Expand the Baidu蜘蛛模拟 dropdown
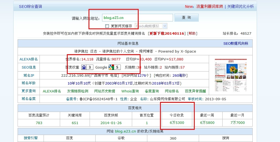 point(165,26)
